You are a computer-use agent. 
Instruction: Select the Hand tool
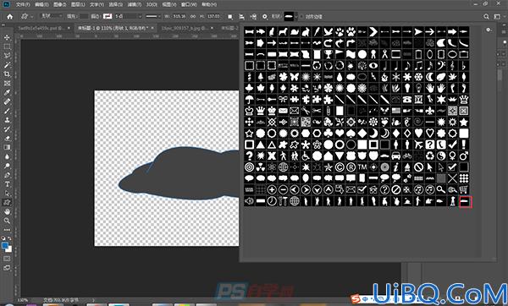7,212
